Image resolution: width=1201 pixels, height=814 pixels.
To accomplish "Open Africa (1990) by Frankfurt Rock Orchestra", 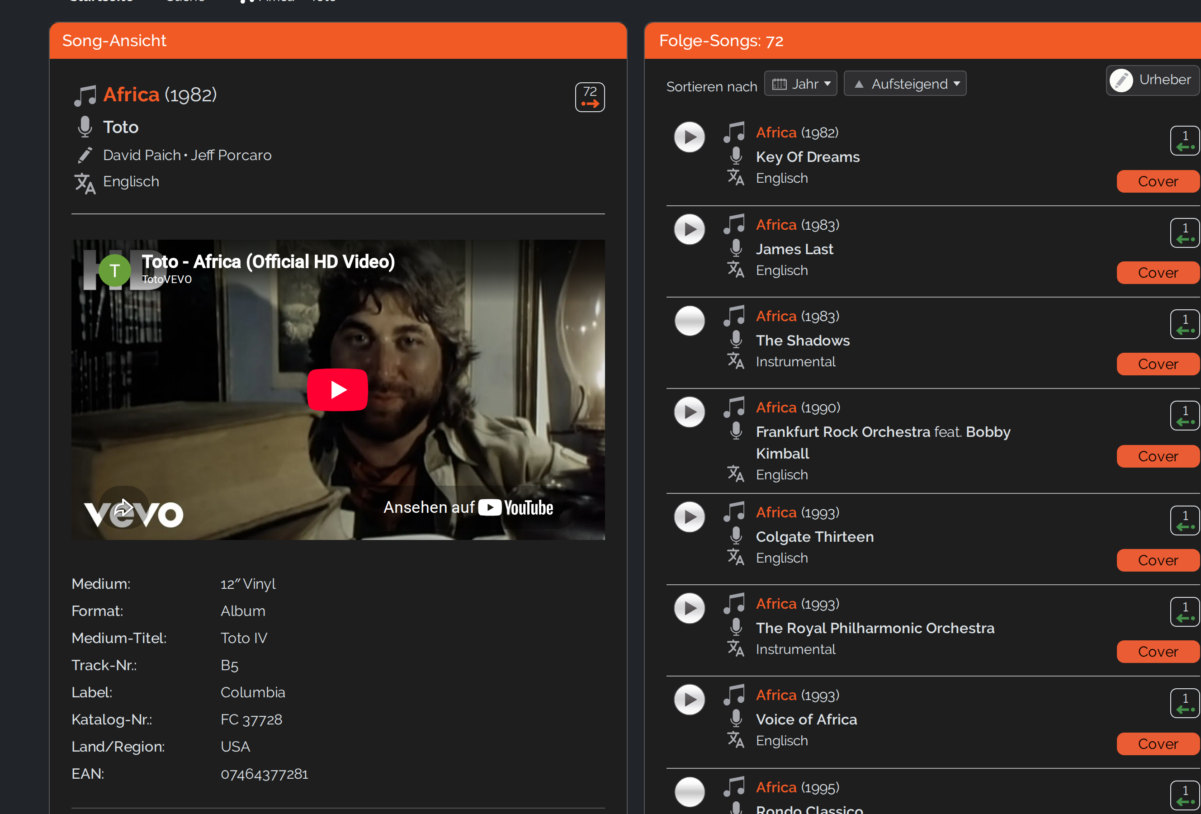I will coord(776,408).
